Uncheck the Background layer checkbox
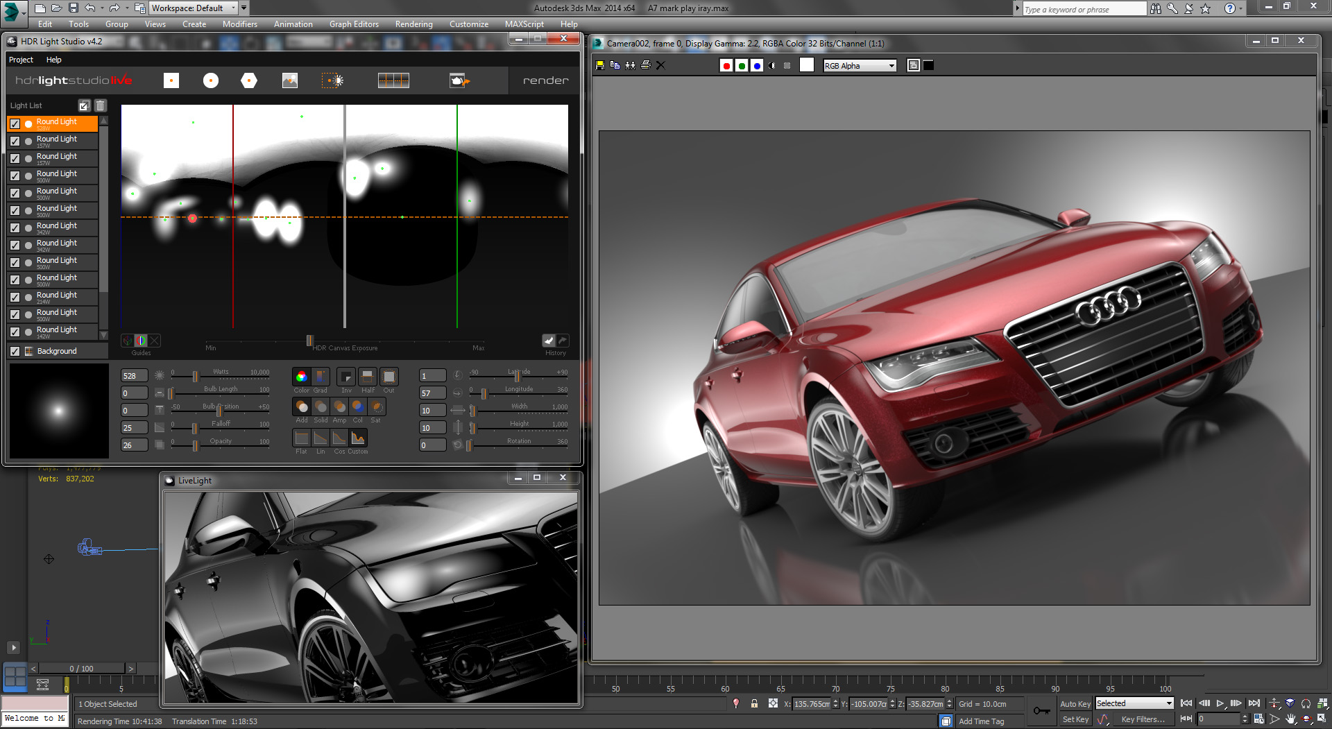Image resolution: width=1332 pixels, height=729 pixels. [15, 351]
